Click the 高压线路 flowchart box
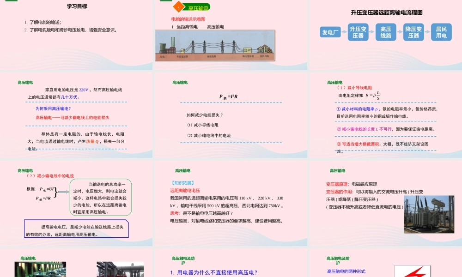This screenshot has width=462, height=277. point(386,32)
